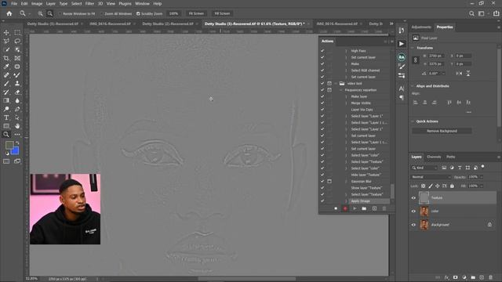This screenshot has width=502, height=282.
Task: Collapse the Frequencey separtion action
Action: pos(341,90)
